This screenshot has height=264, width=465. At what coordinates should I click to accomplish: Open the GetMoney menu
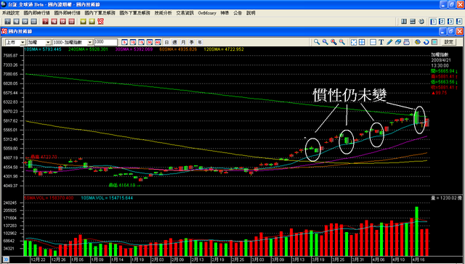pyautogui.click(x=207, y=13)
